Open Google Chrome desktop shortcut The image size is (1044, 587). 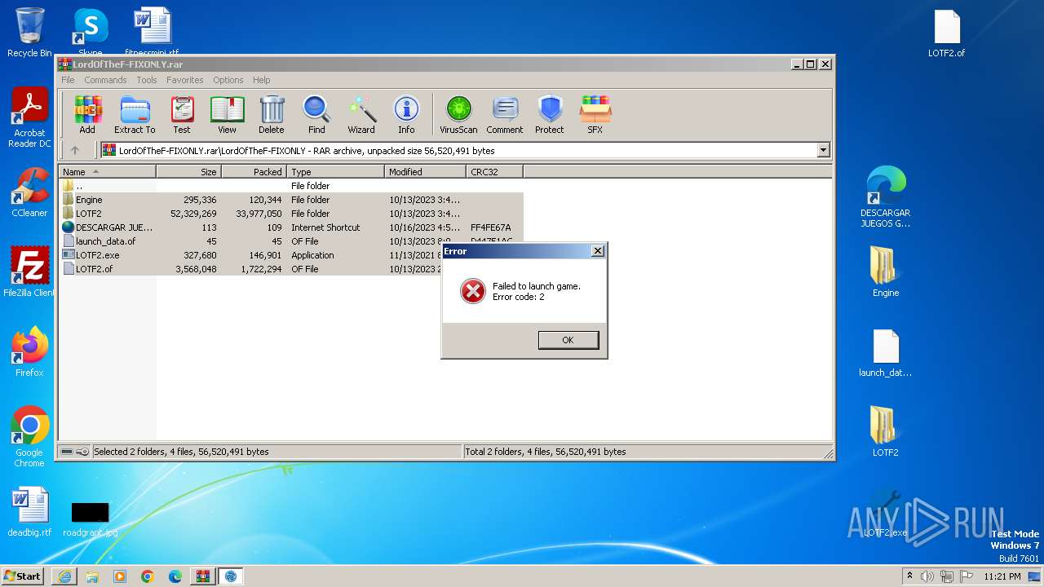[x=29, y=437]
